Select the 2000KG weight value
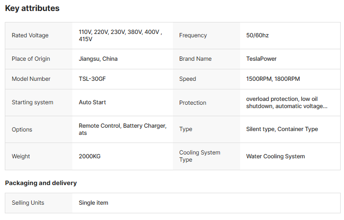 pyautogui.click(x=90, y=156)
